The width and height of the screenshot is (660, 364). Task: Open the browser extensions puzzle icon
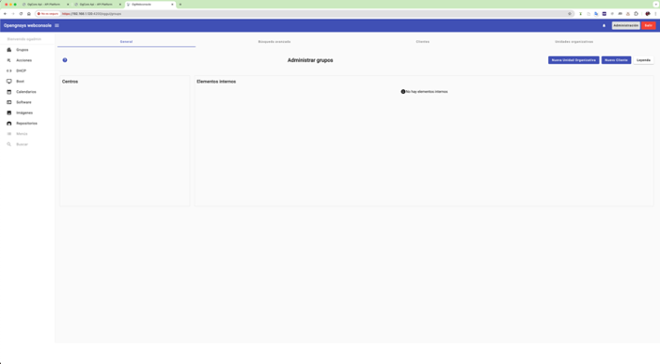click(x=636, y=14)
